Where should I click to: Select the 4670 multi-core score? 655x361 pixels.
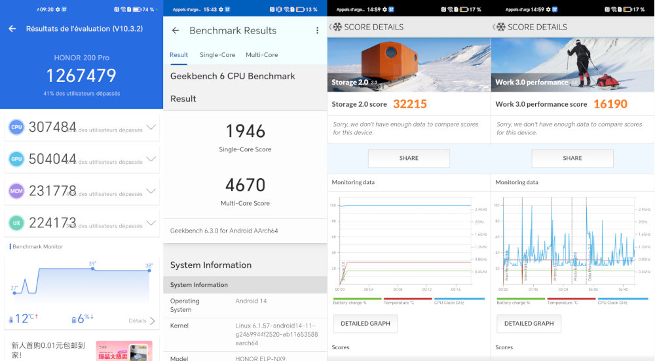pyautogui.click(x=245, y=185)
